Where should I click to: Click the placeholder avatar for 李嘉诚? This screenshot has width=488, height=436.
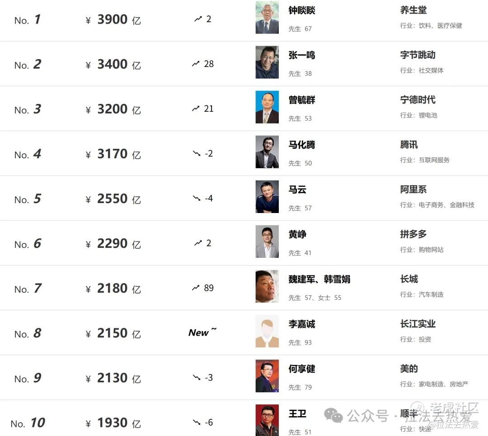point(267,331)
